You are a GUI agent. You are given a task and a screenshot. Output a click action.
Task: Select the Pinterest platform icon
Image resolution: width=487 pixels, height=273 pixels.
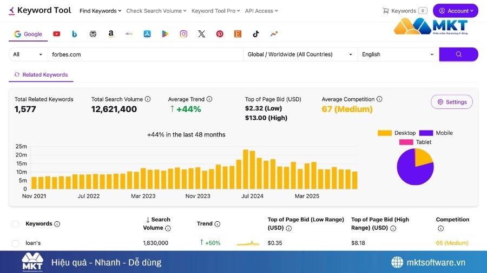click(x=220, y=34)
